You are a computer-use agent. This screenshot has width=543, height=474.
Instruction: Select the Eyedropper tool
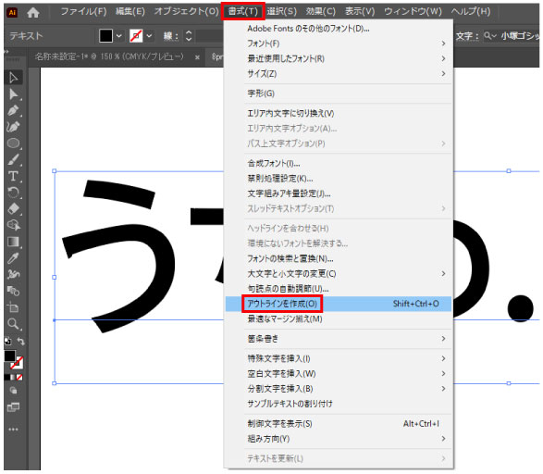tap(14, 257)
